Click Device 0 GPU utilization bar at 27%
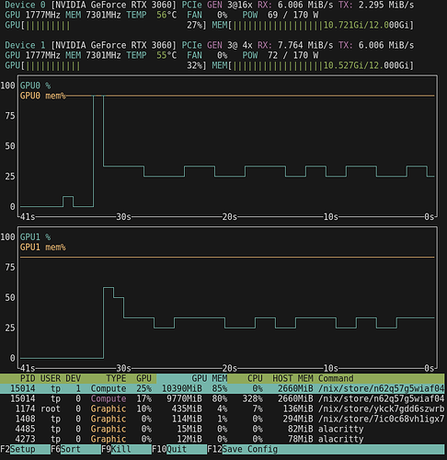Screen dimensions: 447x460 (x=106, y=25)
